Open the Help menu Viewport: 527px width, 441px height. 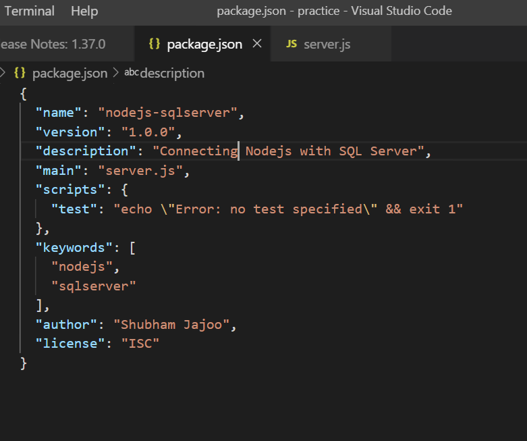coord(84,11)
